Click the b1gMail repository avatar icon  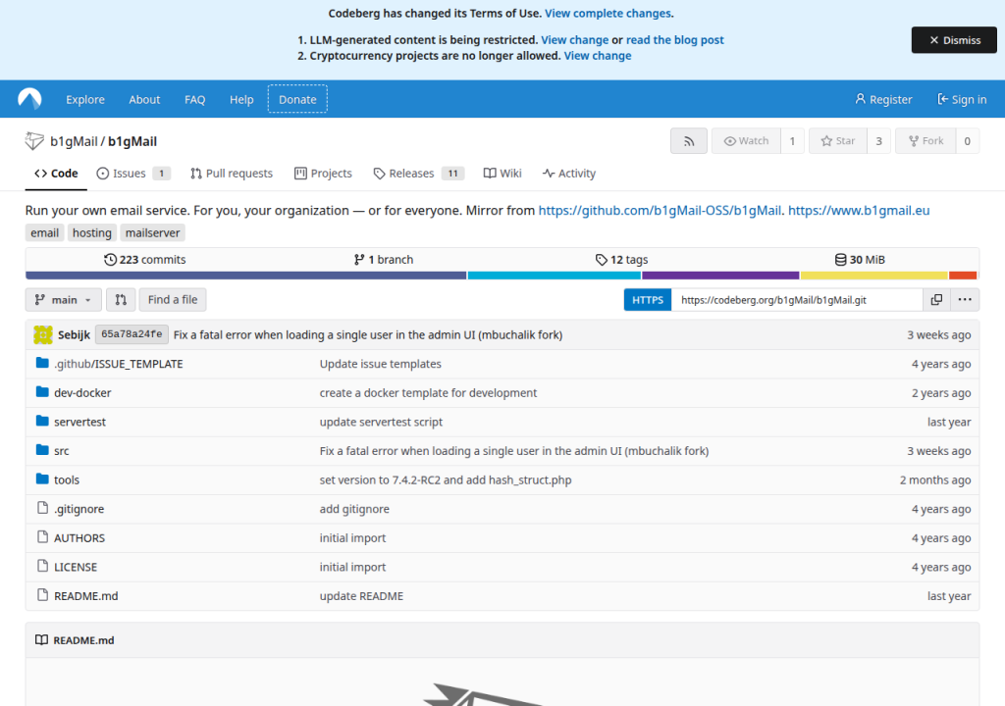point(34,141)
